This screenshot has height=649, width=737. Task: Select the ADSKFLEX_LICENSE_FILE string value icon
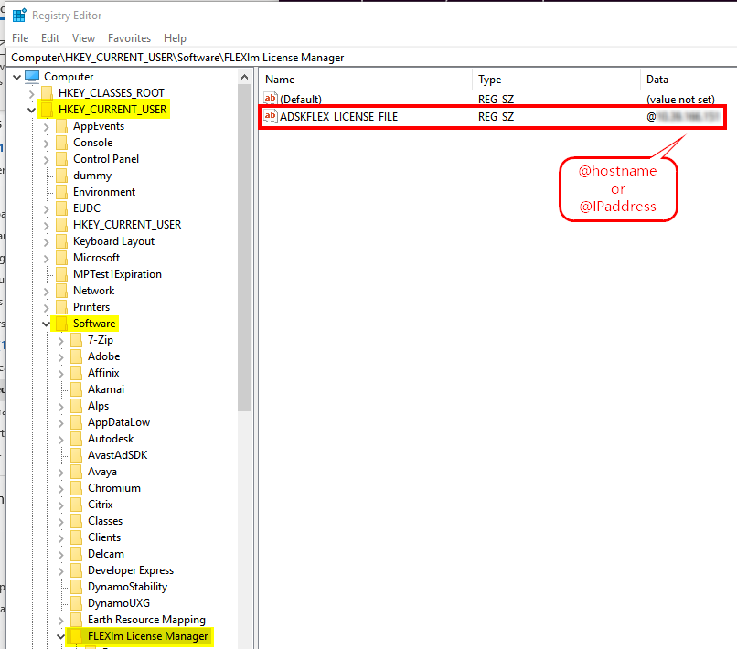tap(270, 116)
